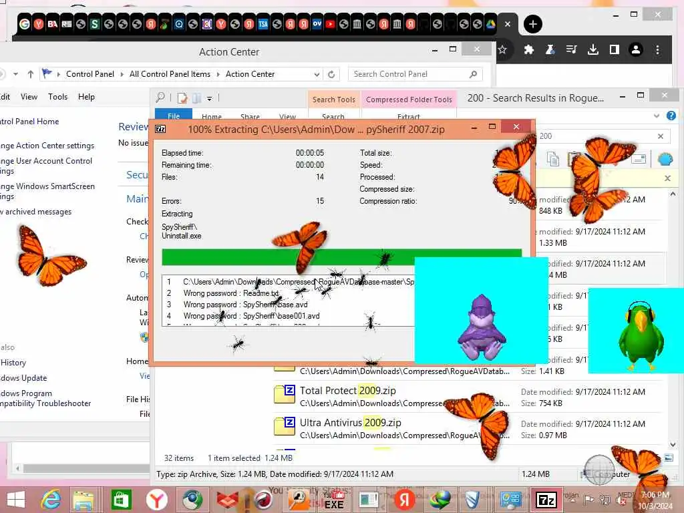
Task: Clear the Explorer search box
Action: [661, 136]
